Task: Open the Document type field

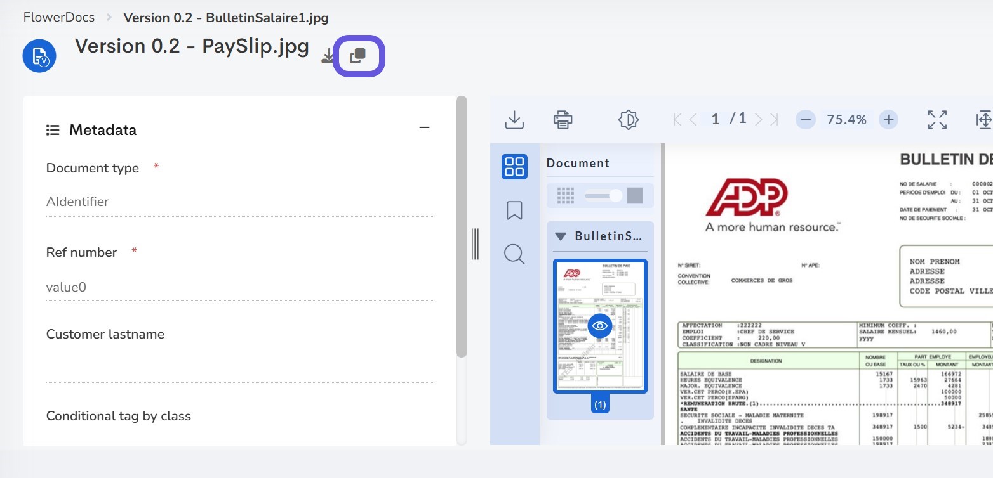Action: (x=240, y=202)
